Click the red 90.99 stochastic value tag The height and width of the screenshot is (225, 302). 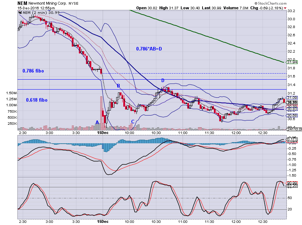click(x=292, y=183)
